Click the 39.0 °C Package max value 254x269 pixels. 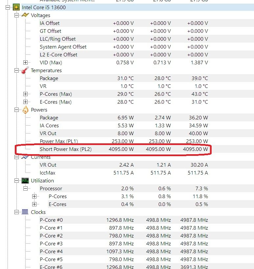coord(200,78)
